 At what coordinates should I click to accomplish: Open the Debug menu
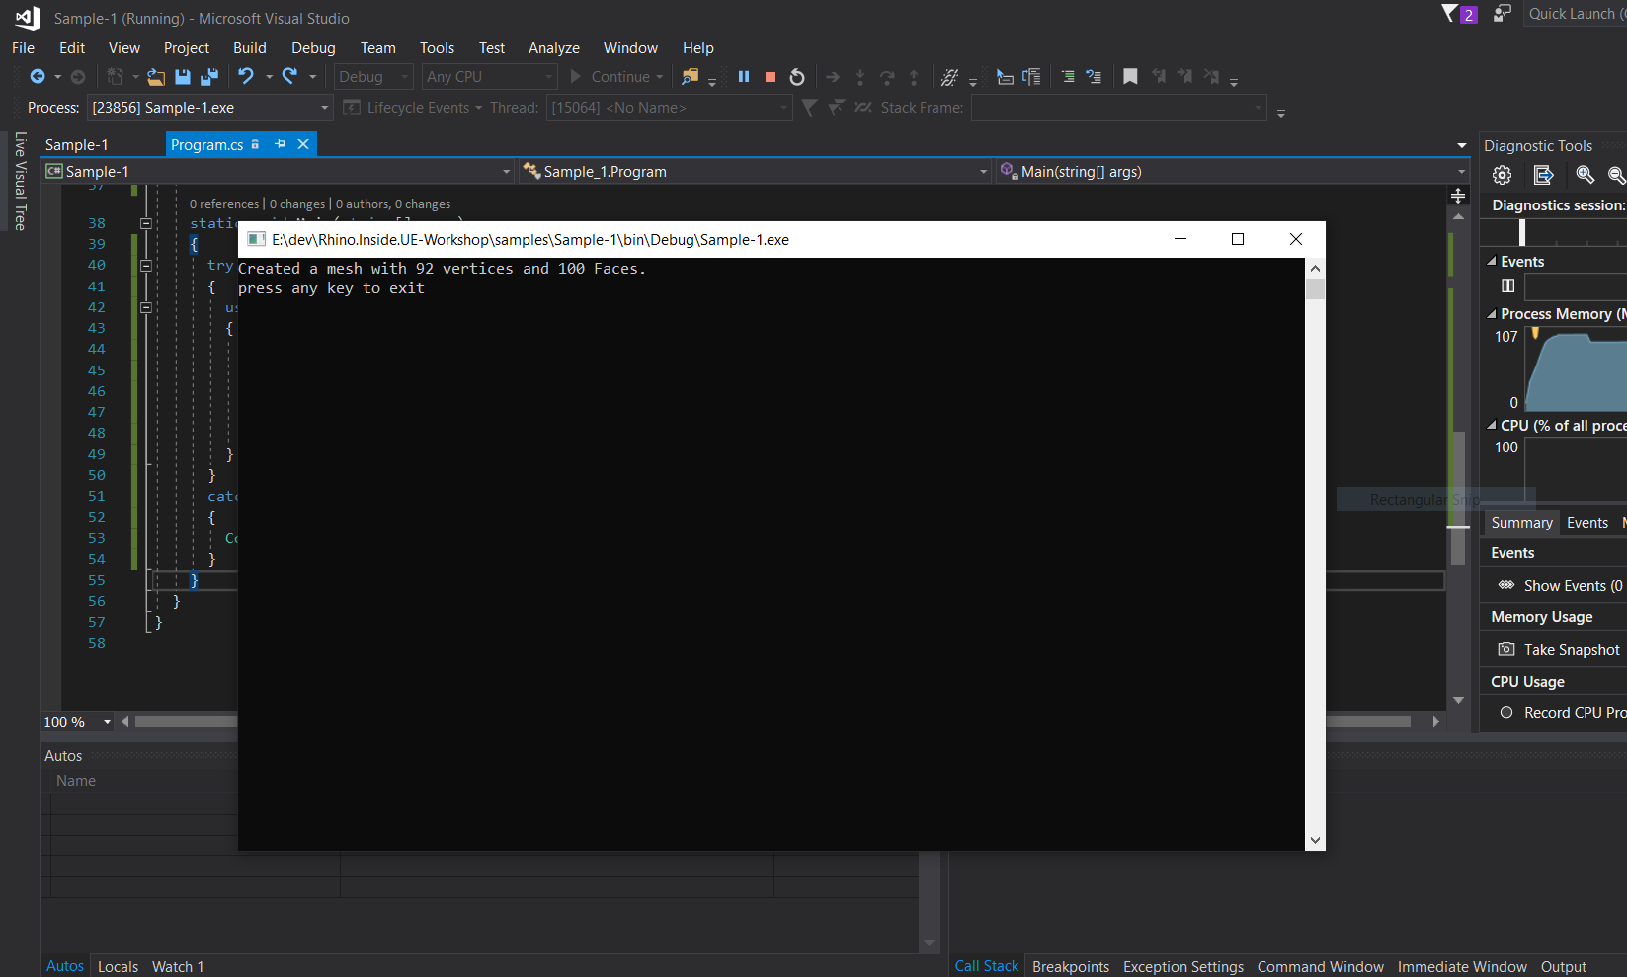coord(313,48)
